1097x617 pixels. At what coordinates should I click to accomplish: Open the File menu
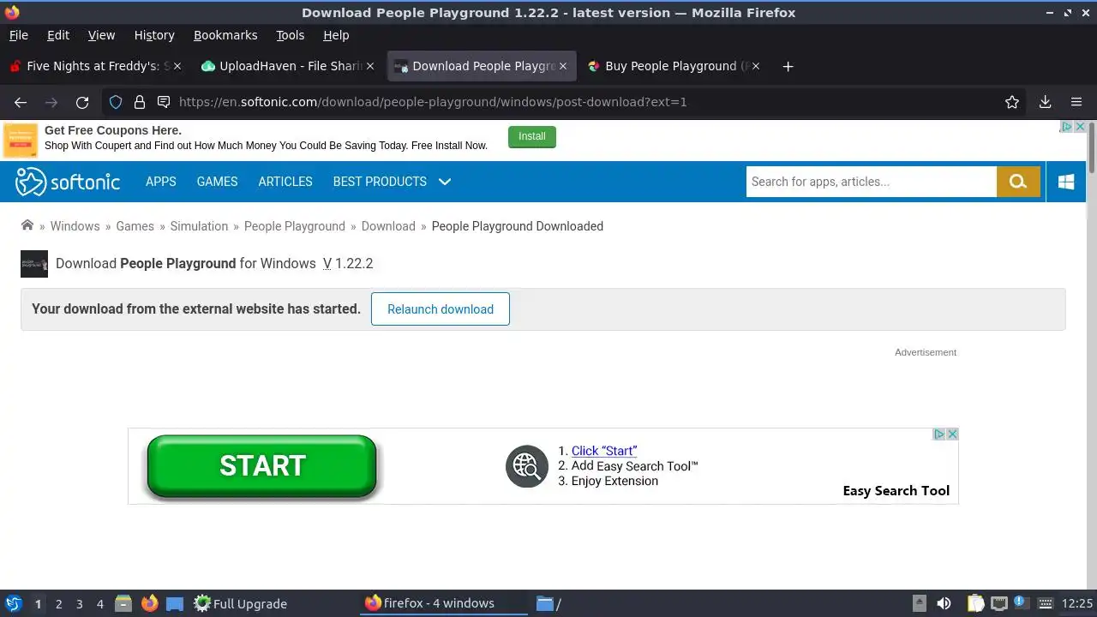tap(18, 35)
